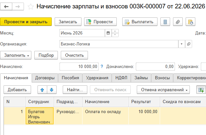Save document with the Записать button
The width and height of the screenshot is (206, 135).
pos(68,22)
